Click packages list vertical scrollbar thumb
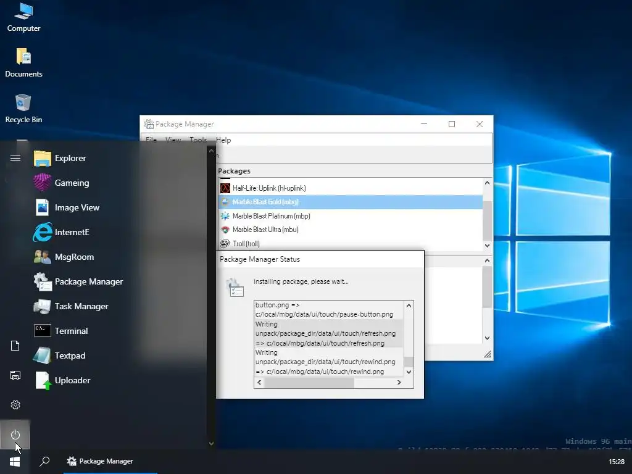Image resolution: width=632 pixels, height=474 pixels. 487,220
